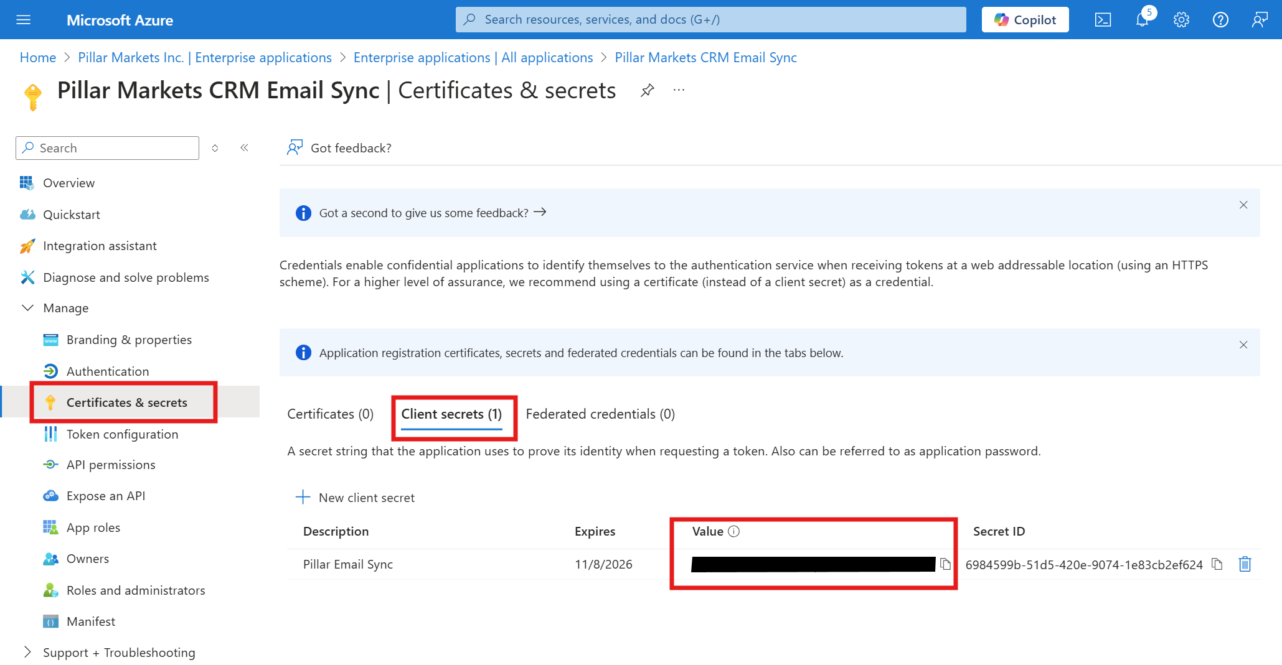Open the Azure portal hamburger menu

(24, 19)
